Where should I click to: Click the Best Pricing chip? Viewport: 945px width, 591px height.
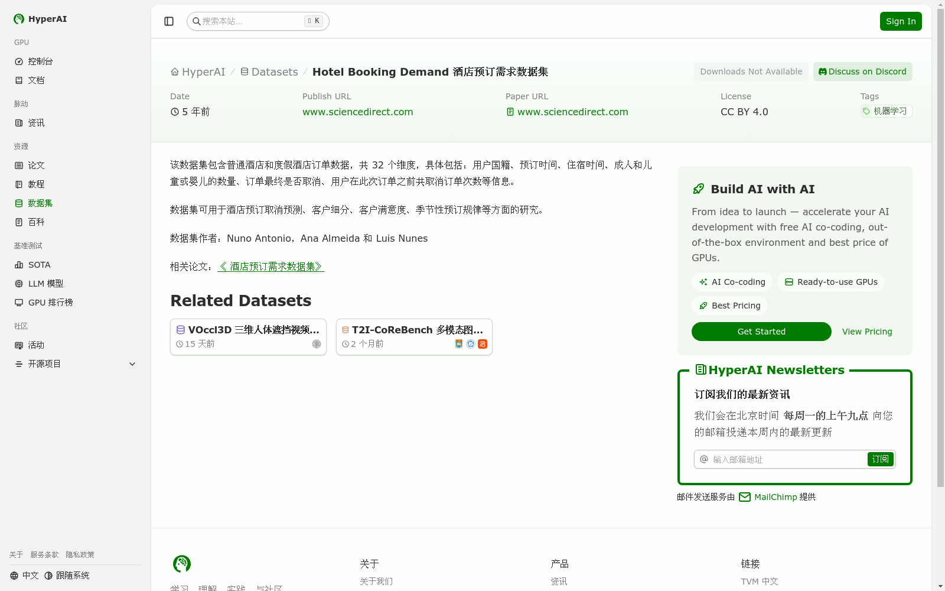click(730, 306)
